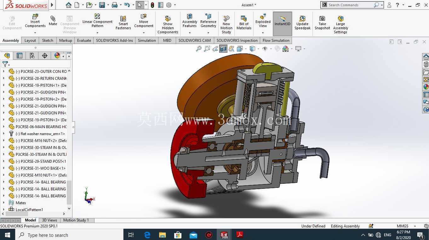
Task: Open New Motion Study tool
Action: coord(226,24)
